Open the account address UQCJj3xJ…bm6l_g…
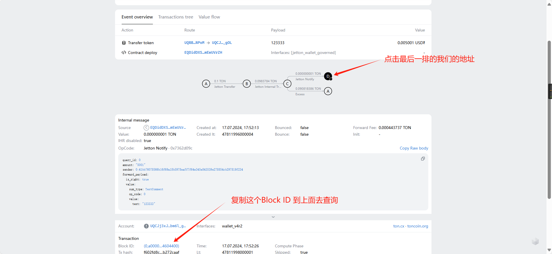Image resolution: width=552 pixels, height=254 pixels. pos(168,226)
